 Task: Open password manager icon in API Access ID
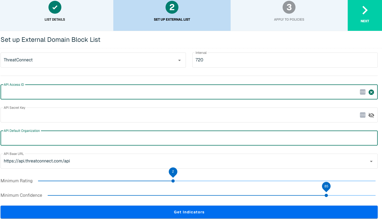click(363, 92)
